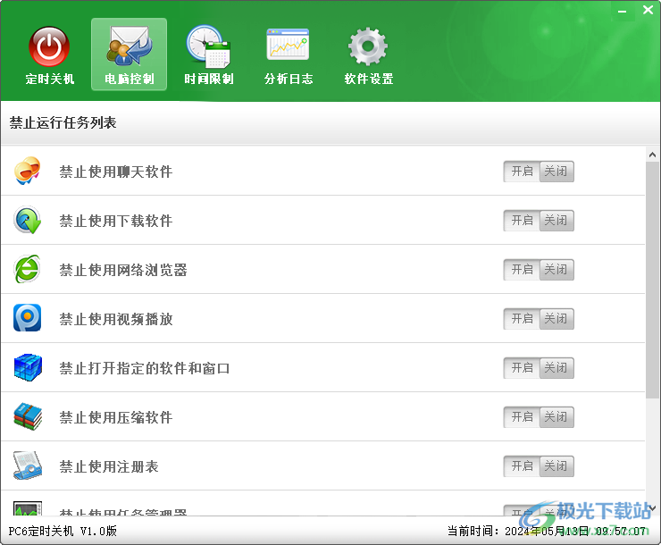
Task: Click the blue cube specified-software icon
Action: (x=28, y=367)
